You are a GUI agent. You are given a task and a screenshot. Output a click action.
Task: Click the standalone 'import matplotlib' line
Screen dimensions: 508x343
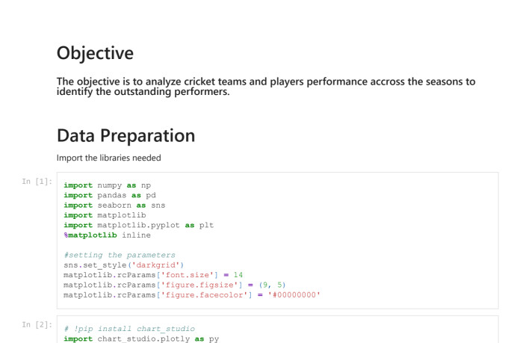(105, 215)
